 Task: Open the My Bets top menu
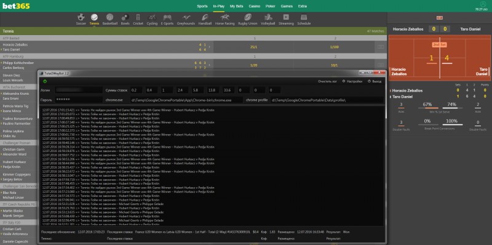tap(237, 6)
